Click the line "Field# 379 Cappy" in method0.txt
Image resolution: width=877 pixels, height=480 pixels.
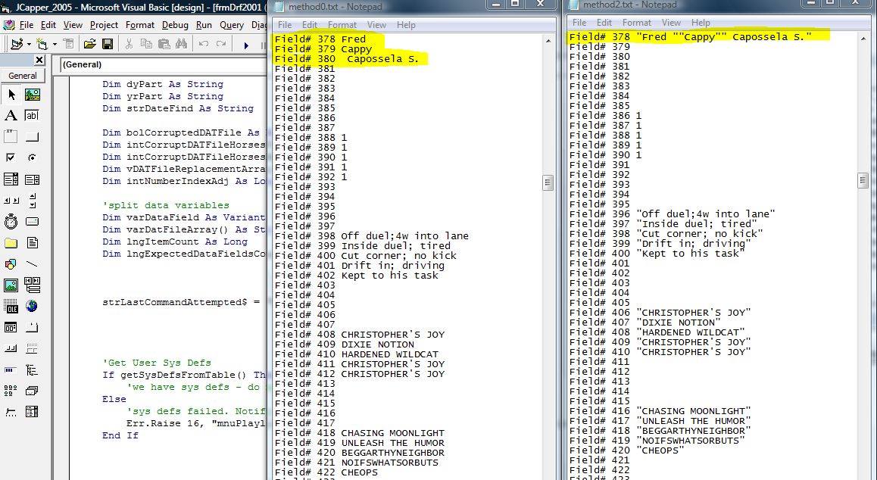[x=323, y=49]
